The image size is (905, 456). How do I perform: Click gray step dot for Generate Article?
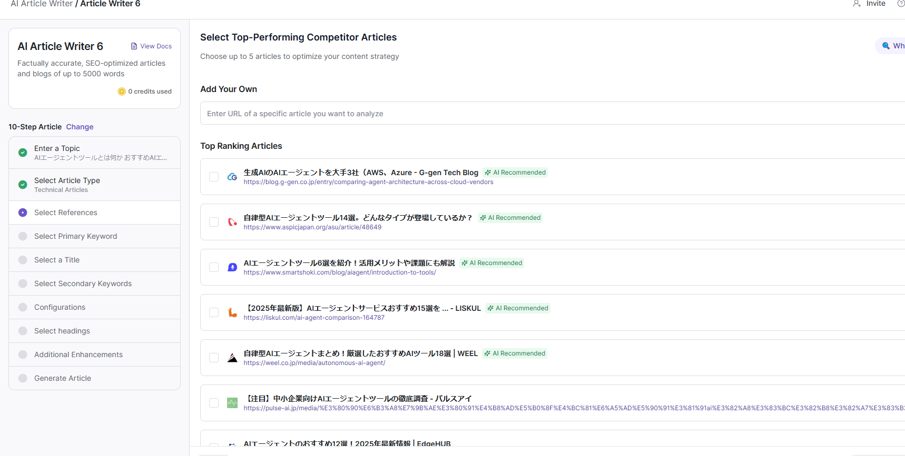[x=23, y=378]
